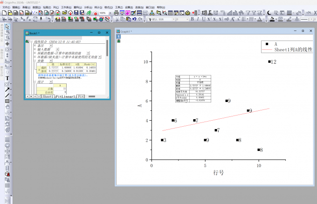The width and height of the screenshot is (317, 204).
Task: Open the zoom percentage 100% dropdown
Action: (x=110, y=13)
